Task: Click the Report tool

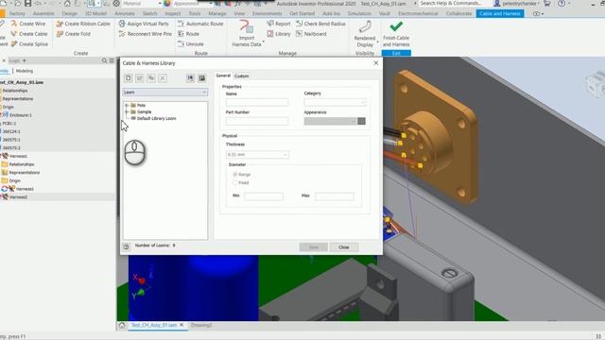Action: point(278,24)
